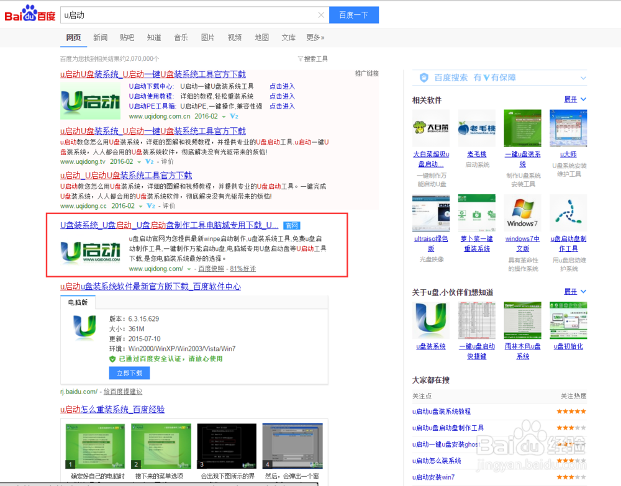Open the 百度软件中心 result title
The image size is (621, 486).
click(150, 287)
